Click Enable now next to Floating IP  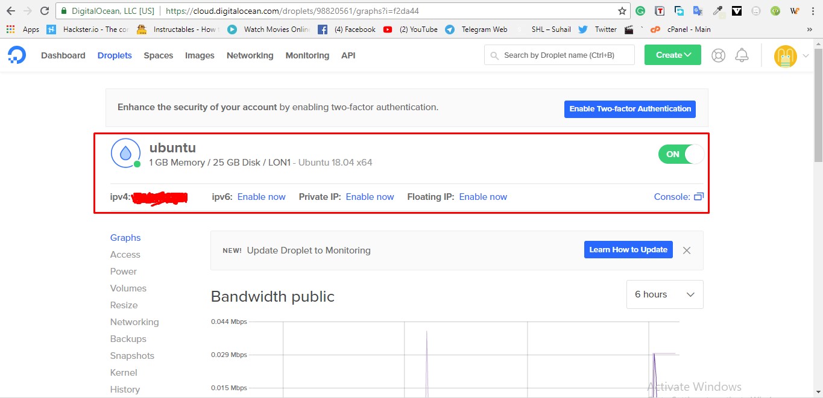click(483, 197)
